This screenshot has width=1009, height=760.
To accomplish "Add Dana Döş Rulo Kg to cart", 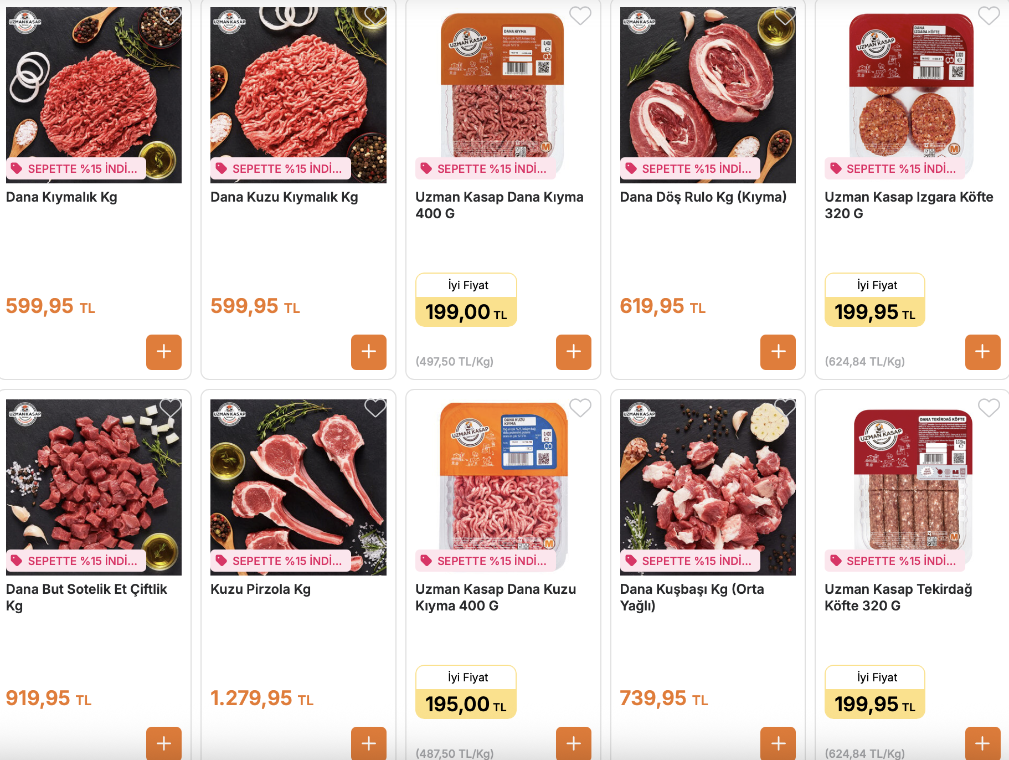I will point(778,352).
